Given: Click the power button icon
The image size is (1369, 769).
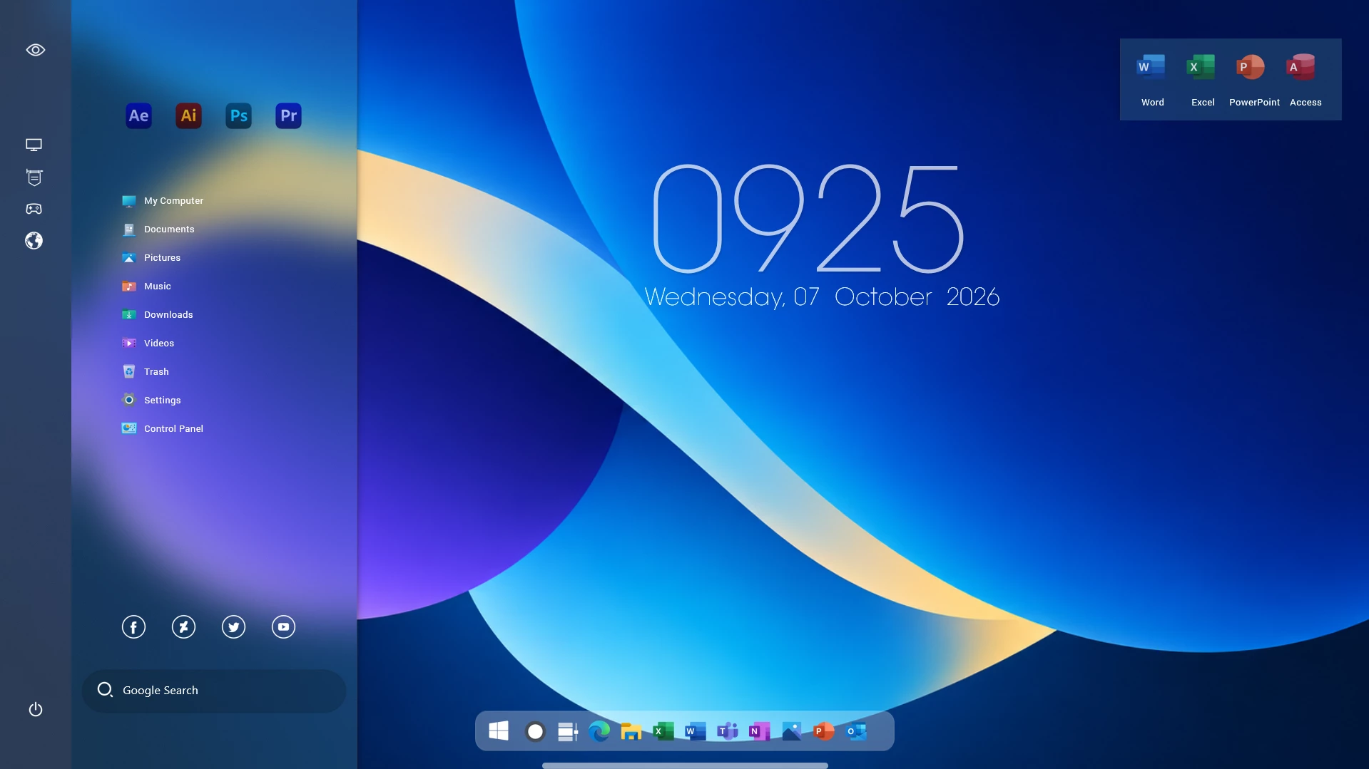Looking at the screenshot, I should pyautogui.click(x=36, y=709).
